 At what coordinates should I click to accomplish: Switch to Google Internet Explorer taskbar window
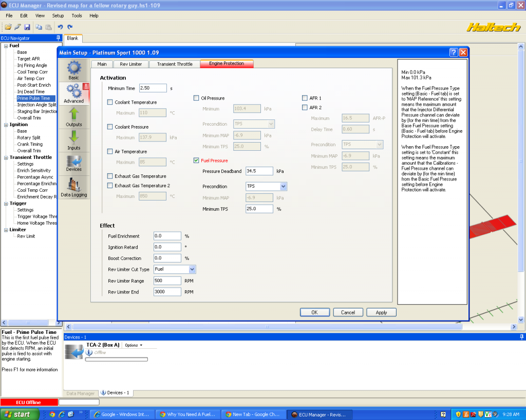pos(122,414)
